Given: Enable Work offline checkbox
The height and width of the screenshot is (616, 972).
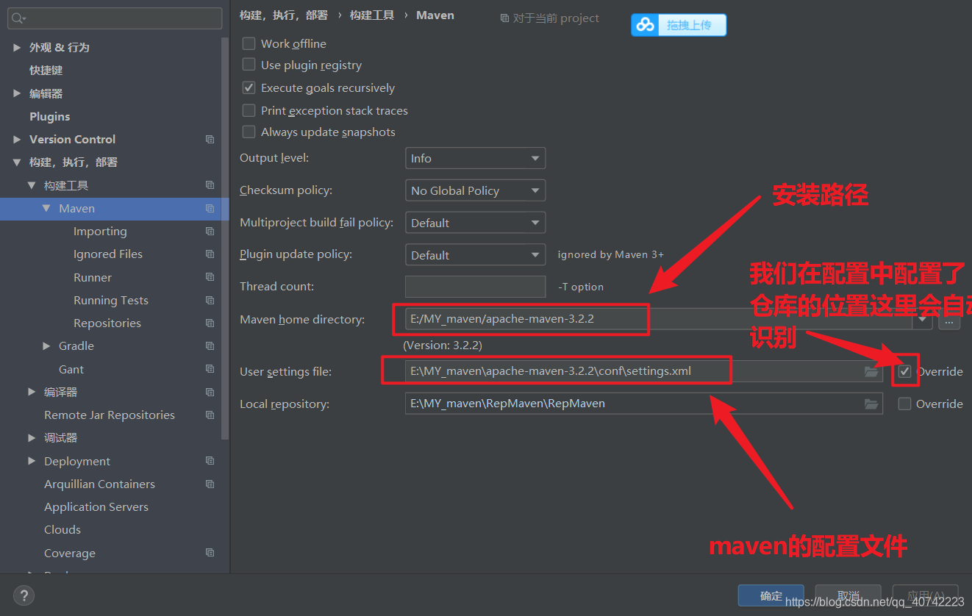Looking at the screenshot, I should [x=249, y=43].
